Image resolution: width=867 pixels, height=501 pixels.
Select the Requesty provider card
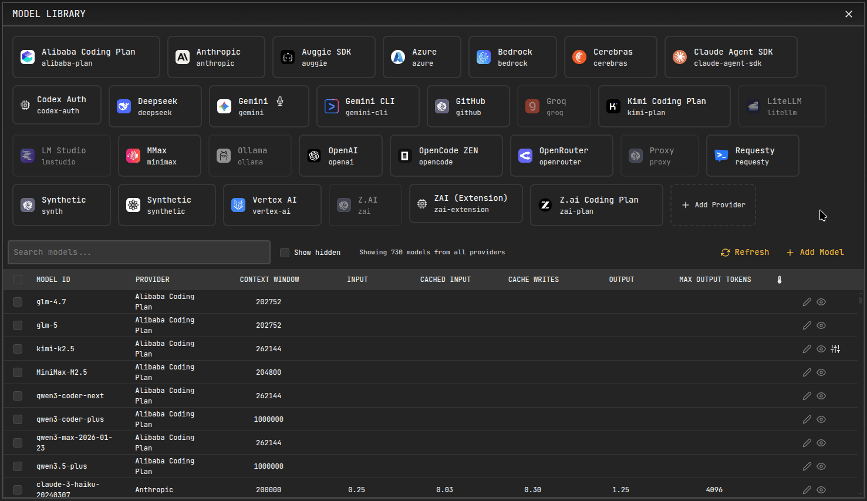753,156
